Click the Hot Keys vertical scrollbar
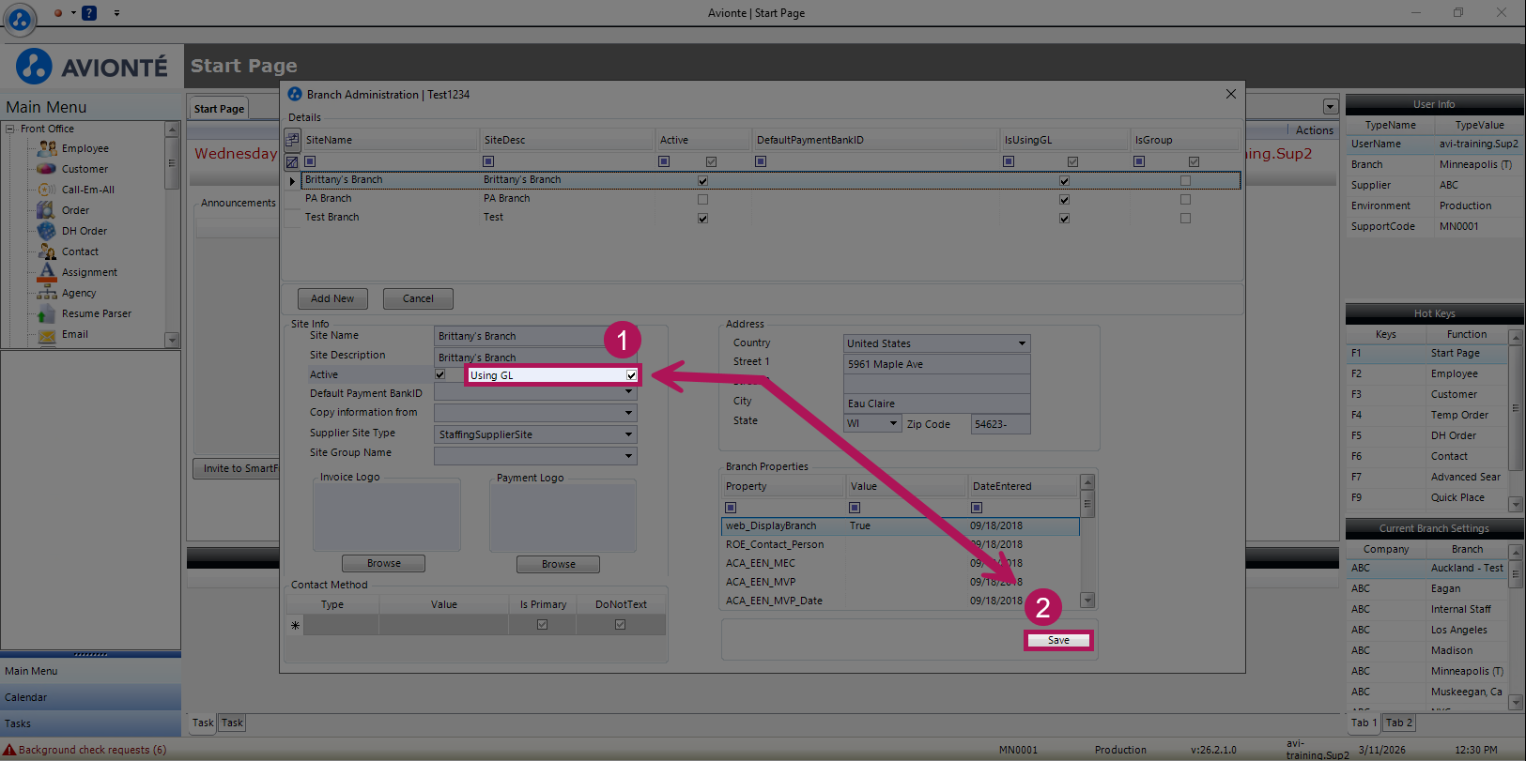This screenshot has width=1526, height=761. (x=1515, y=420)
